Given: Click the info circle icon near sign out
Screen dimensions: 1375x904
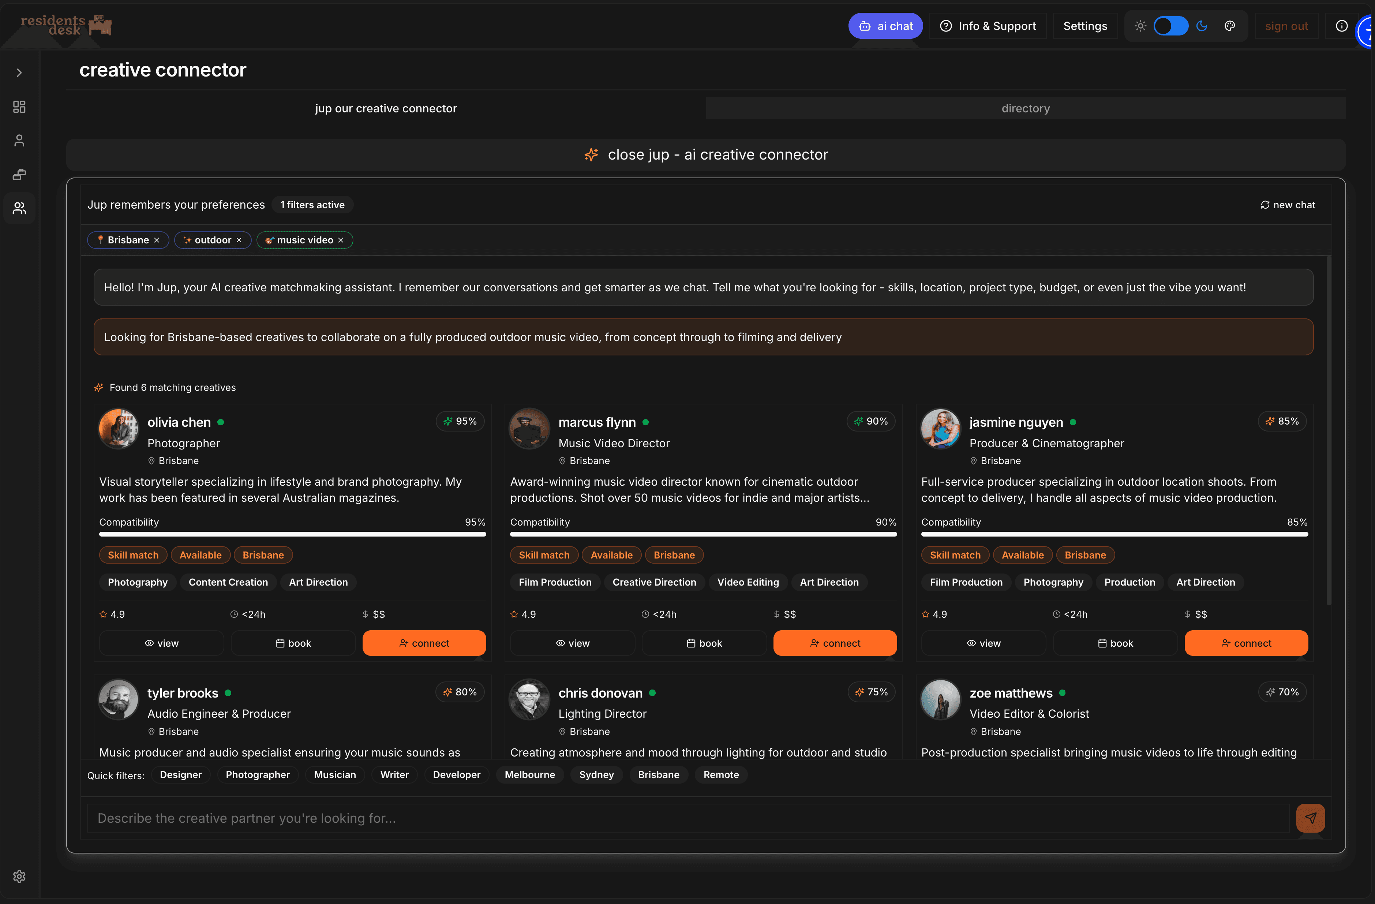Looking at the screenshot, I should click(x=1341, y=26).
